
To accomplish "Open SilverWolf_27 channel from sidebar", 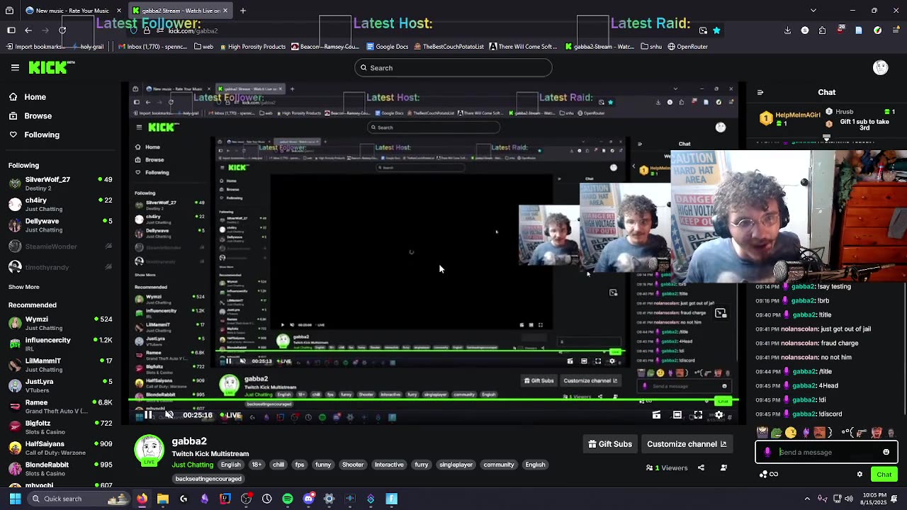I will point(60,183).
